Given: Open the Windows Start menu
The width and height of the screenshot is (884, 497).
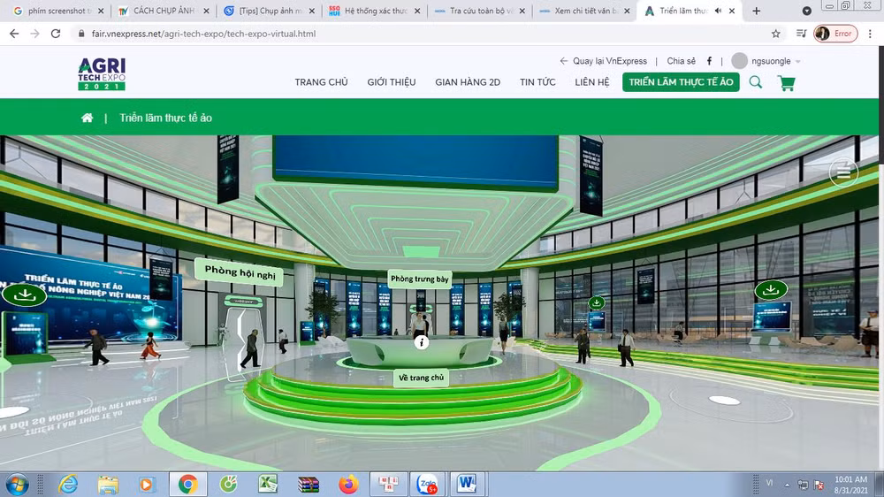Looking at the screenshot, I should (x=17, y=485).
